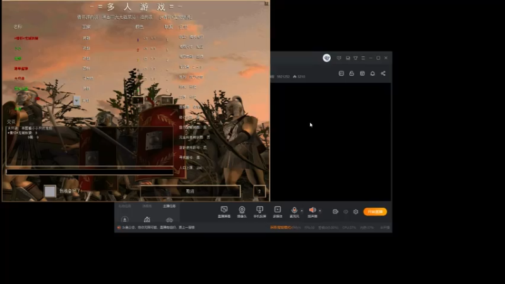
Task: Click the orange start live stream button
Action: [x=375, y=211]
